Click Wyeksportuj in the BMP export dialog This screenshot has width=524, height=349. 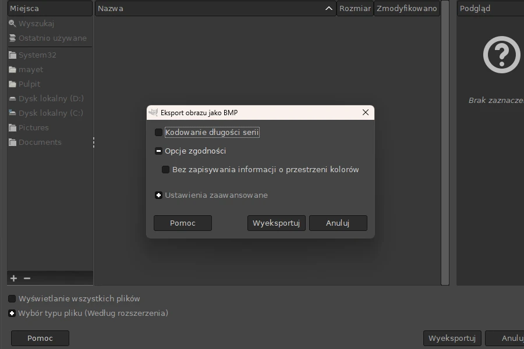[x=277, y=223]
